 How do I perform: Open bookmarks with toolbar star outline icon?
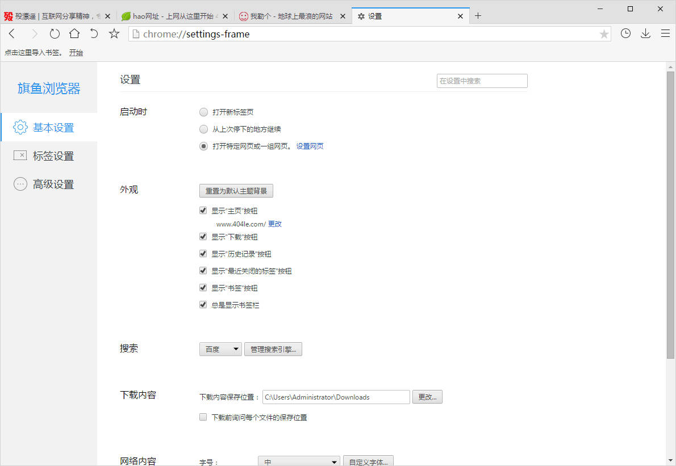pos(114,33)
